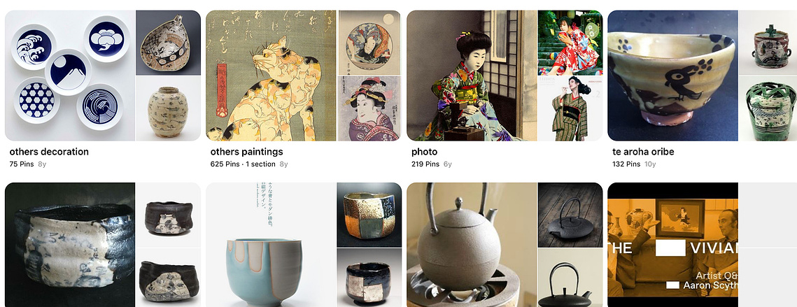Viewport: 797px width, 307px height.
Task: Open the grey iron teapot cover image
Action: [x=472, y=245]
